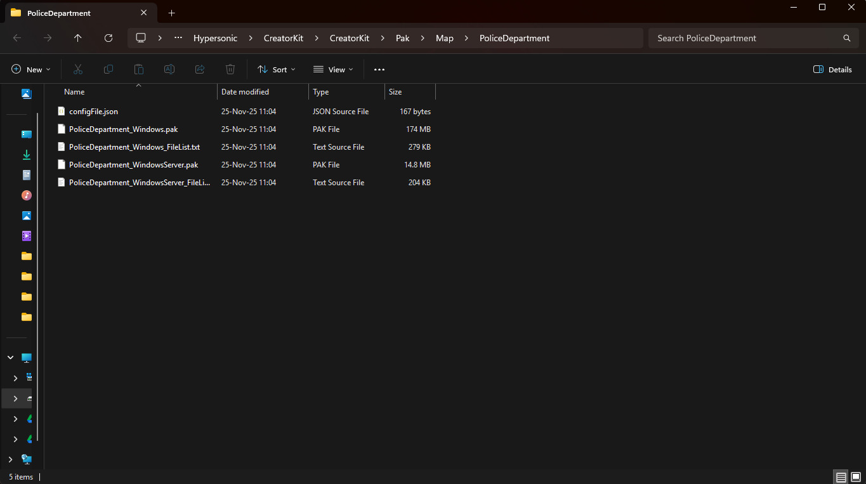Click the See more three-dots button

coord(379,69)
